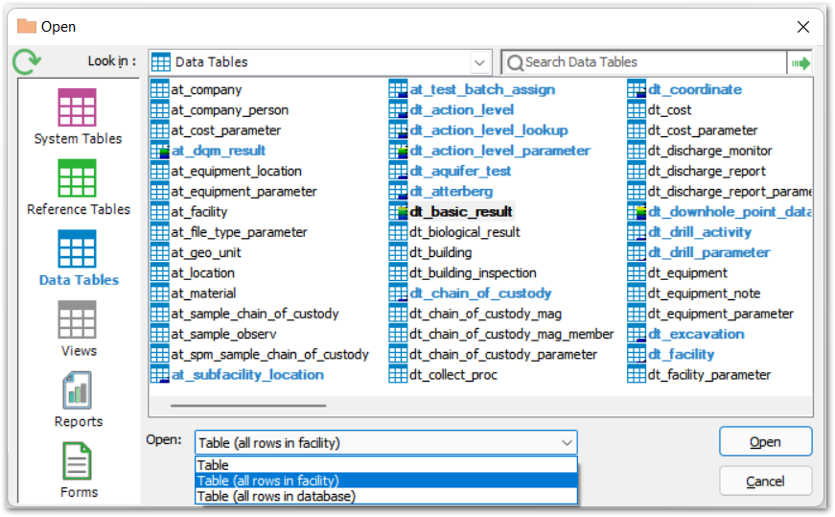This screenshot has height=517, width=835.
Task: Select the dt_biological_result table name
Action: click(x=465, y=232)
